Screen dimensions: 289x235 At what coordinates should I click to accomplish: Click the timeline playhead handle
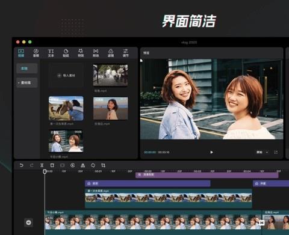(45, 171)
